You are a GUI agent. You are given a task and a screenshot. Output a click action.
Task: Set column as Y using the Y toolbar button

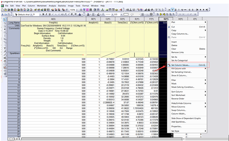pyautogui.click(x=173, y=10)
